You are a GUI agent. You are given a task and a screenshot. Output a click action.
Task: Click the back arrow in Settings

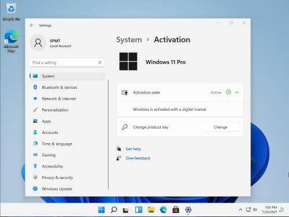tap(32, 25)
